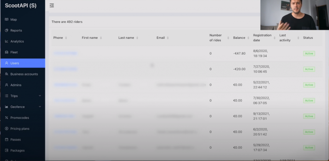The image size is (329, 161).
Task: Click the Business accounts icon
Action: [6, 74]
